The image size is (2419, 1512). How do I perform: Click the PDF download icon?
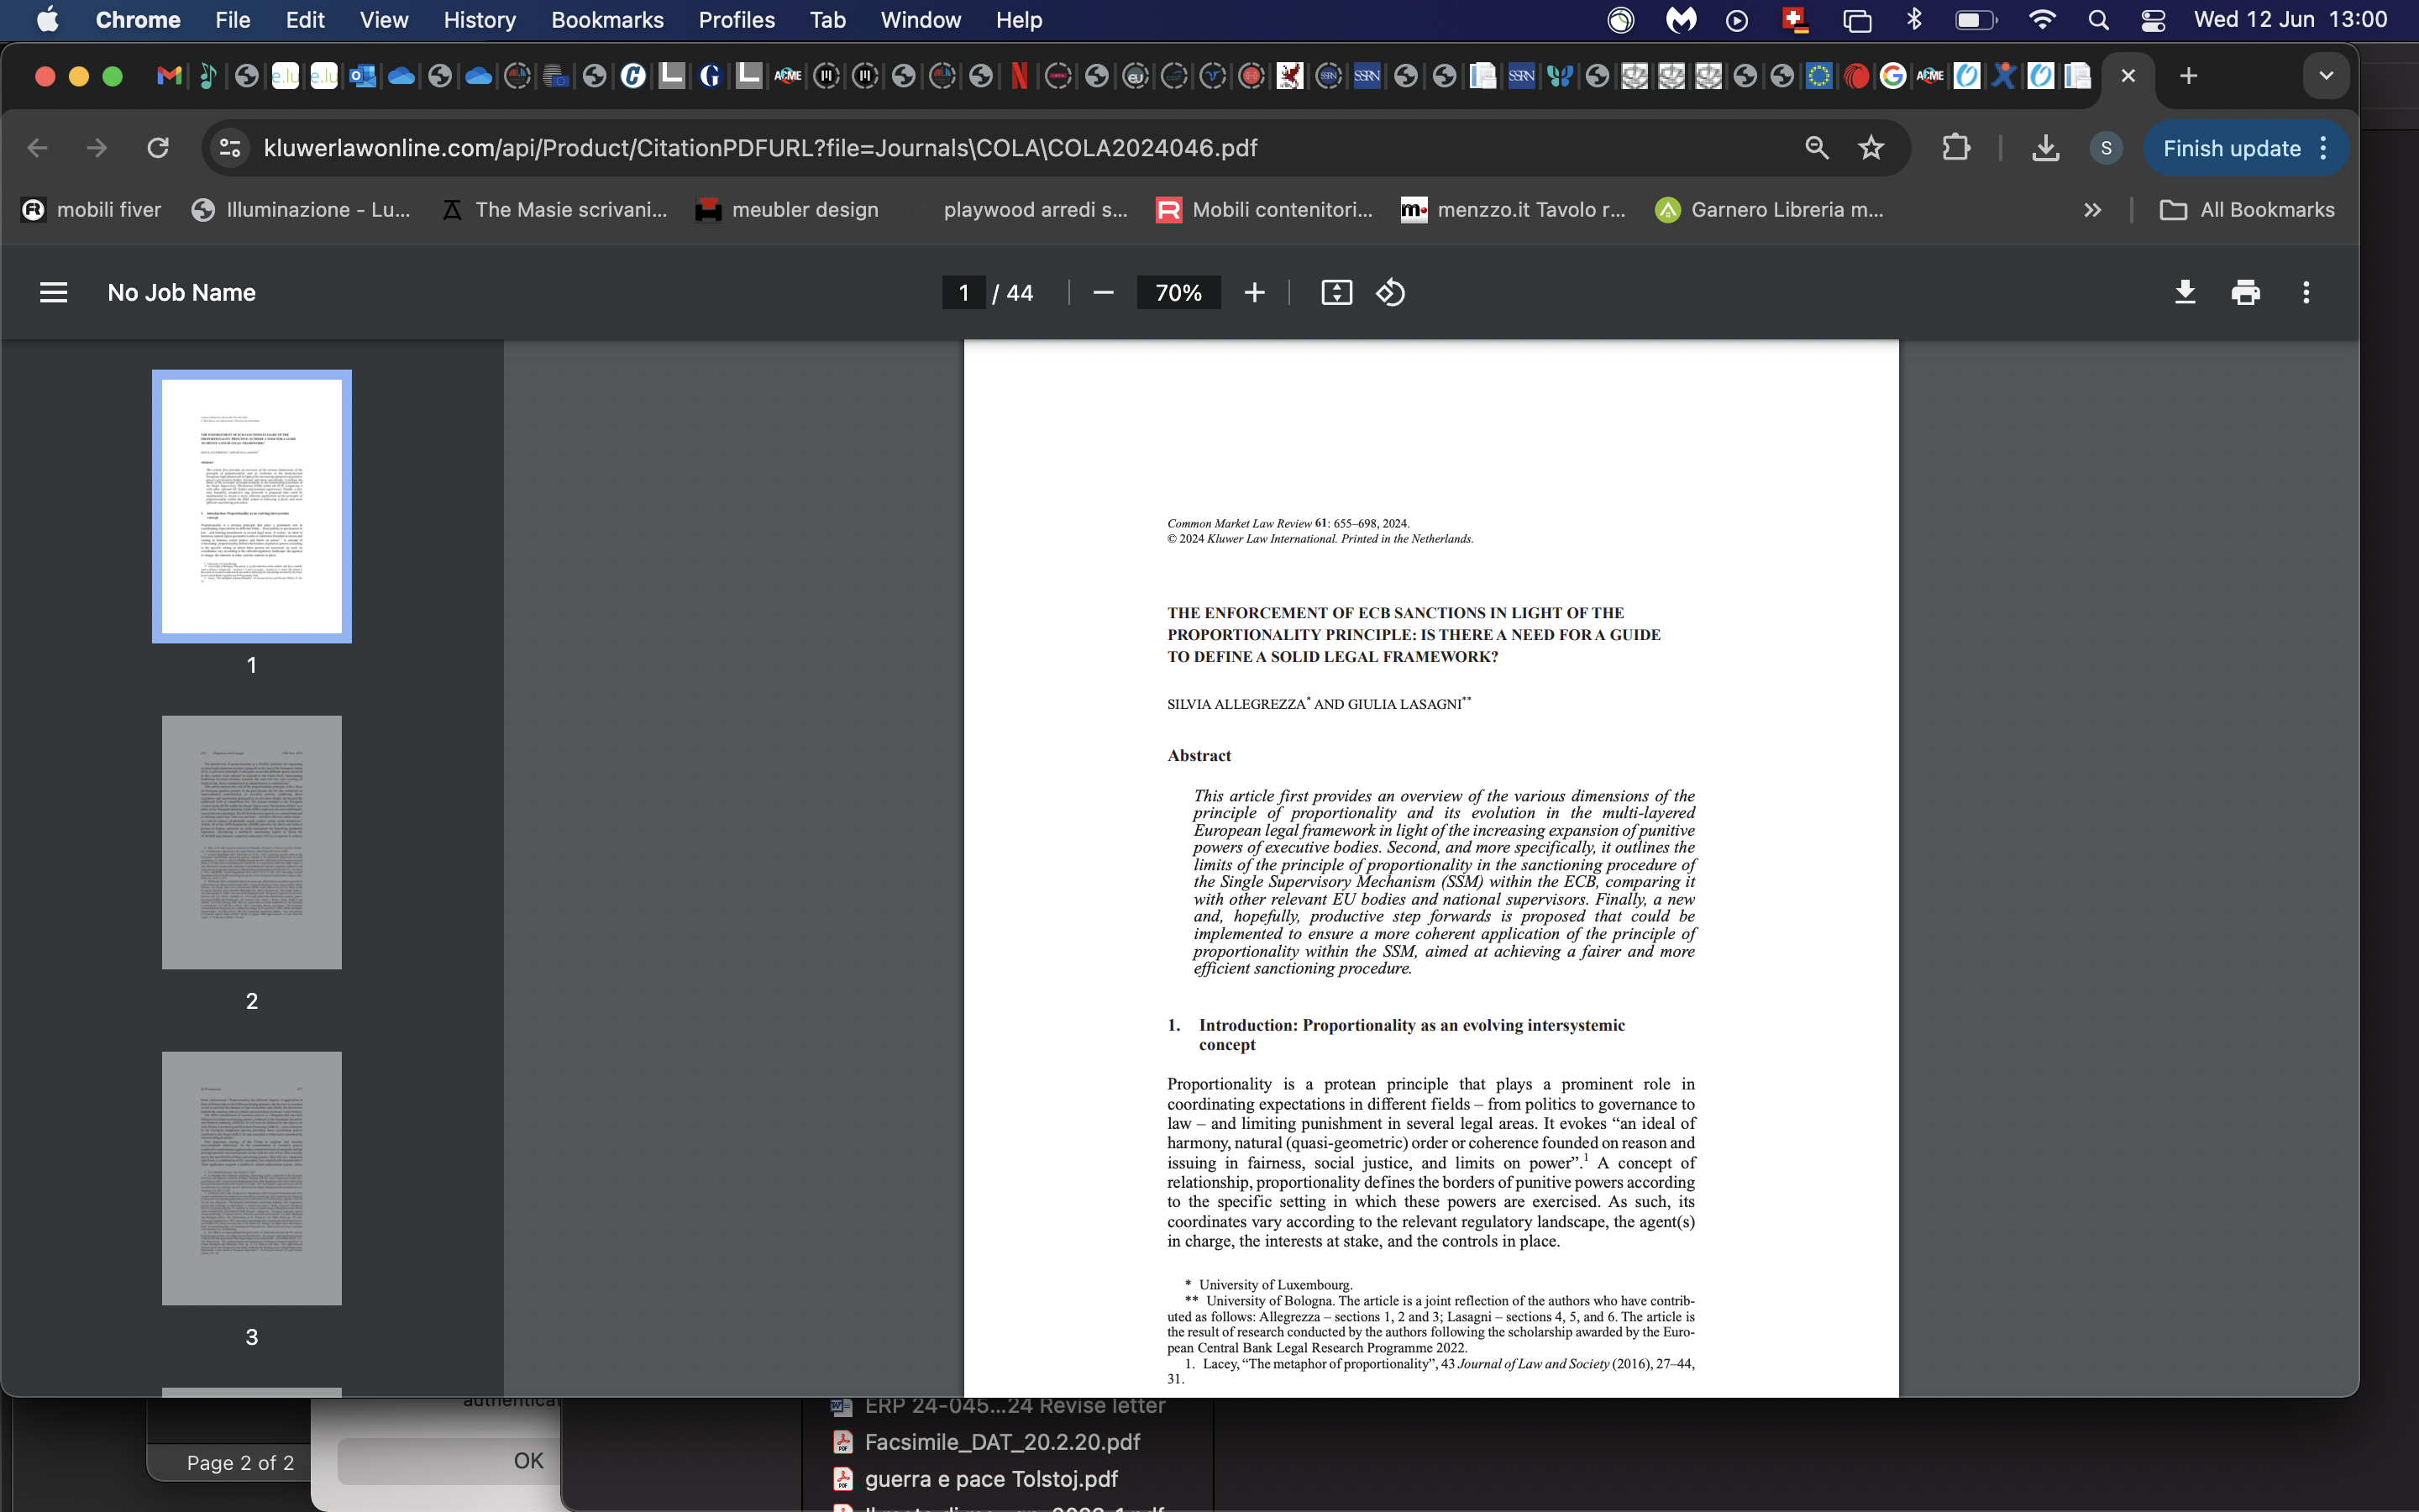[x=2185, y=292]
